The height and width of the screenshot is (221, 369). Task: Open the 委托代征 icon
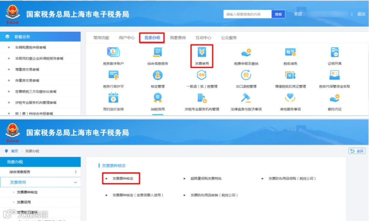[x=334, y=98]
